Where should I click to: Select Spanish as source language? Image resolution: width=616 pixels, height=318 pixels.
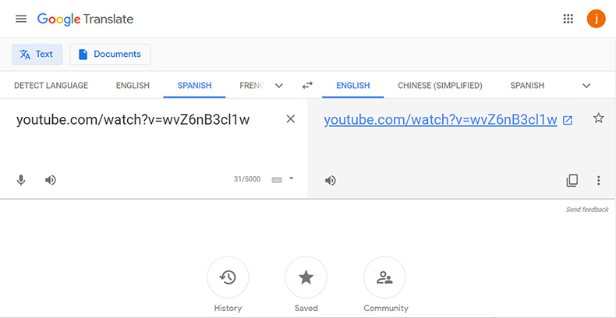194,85
